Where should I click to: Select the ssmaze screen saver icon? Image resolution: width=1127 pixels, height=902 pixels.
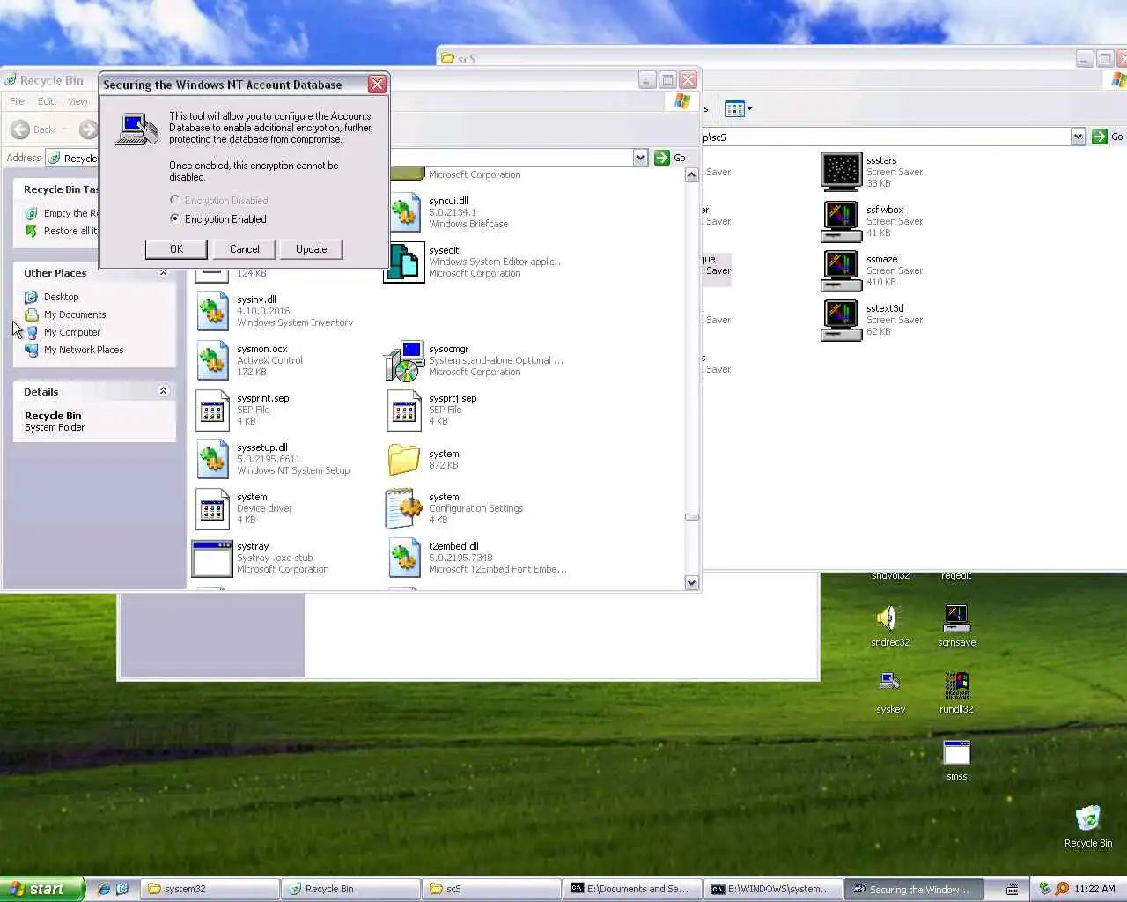pos(841,270)
